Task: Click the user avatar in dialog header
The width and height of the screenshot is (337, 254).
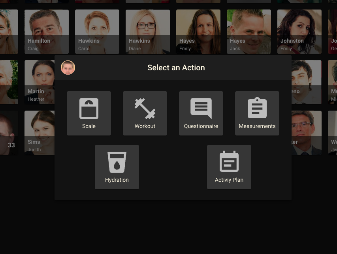Action: 68,68
